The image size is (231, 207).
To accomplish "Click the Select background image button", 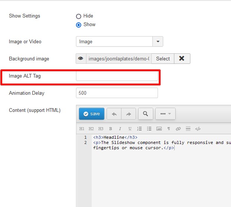I will 163,59.
